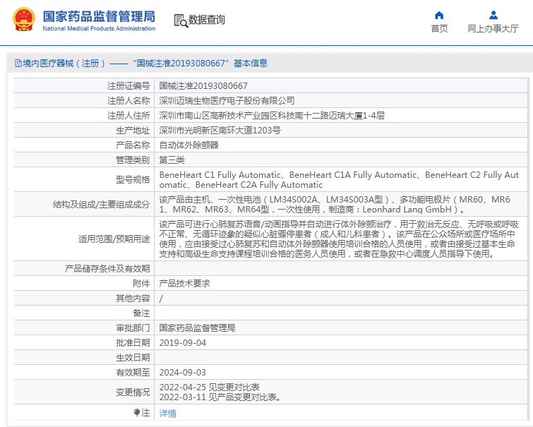Click the intended use description paragraph

point(340,239)
